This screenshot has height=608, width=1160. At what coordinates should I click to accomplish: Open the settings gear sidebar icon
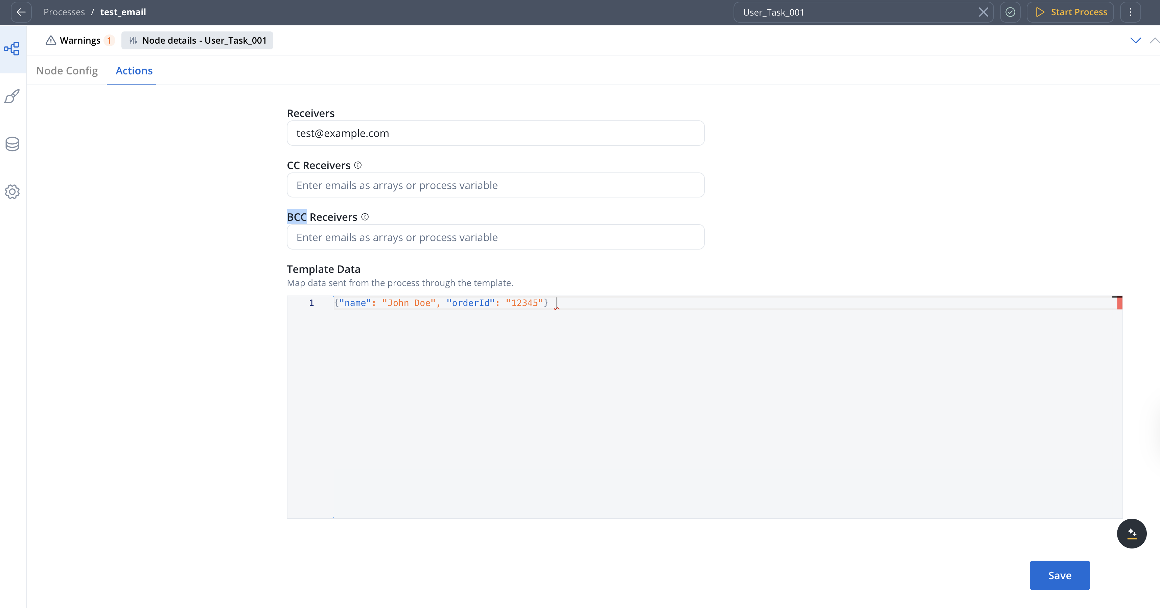coord(12,192)
